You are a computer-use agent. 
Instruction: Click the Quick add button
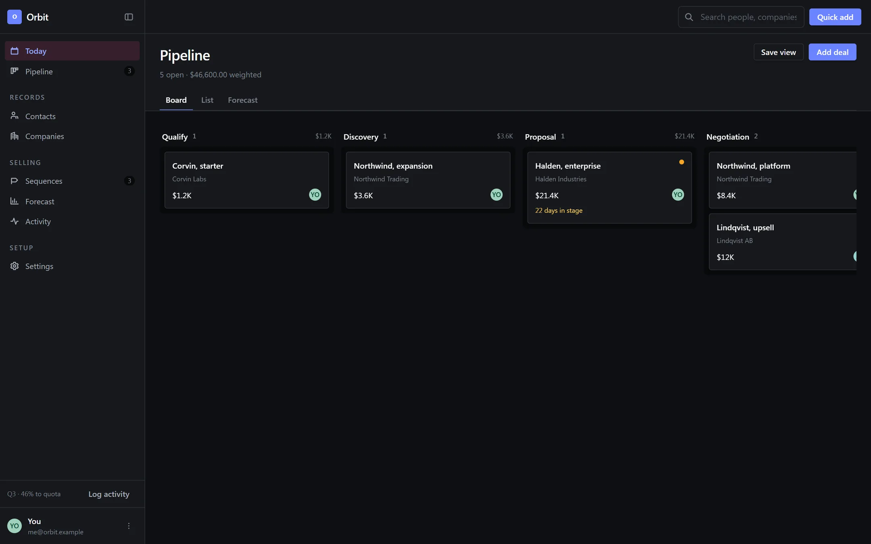[x=835, y=17]
